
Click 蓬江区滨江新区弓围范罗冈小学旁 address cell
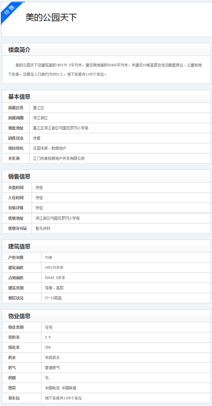61,128
